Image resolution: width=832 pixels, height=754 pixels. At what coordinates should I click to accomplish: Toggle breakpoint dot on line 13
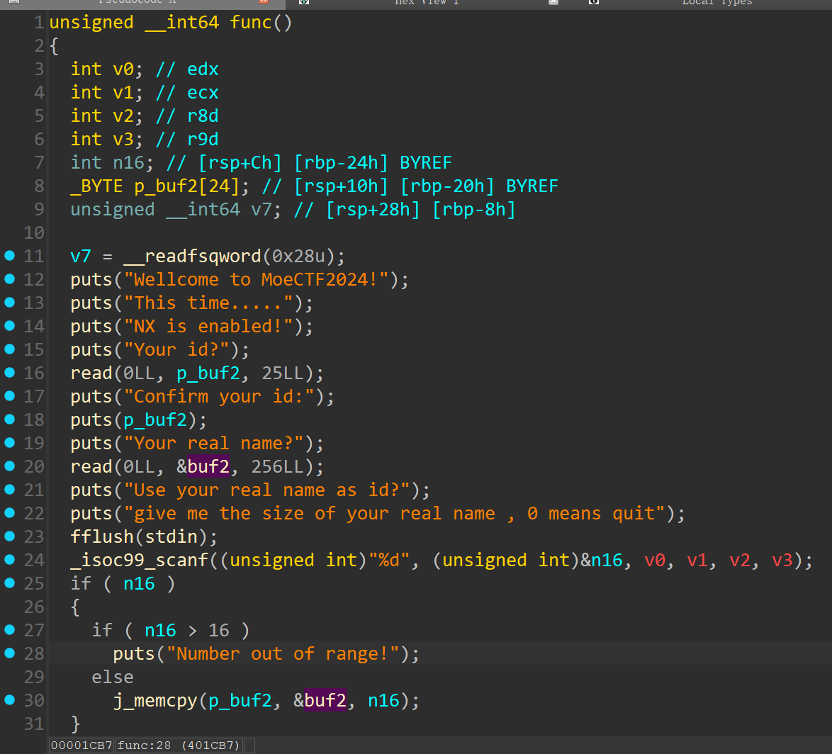pyautogui.click(x=9, y=303)
